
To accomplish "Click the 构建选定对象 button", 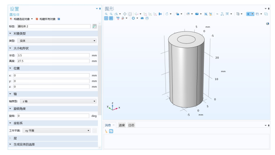I will [20, 19].
